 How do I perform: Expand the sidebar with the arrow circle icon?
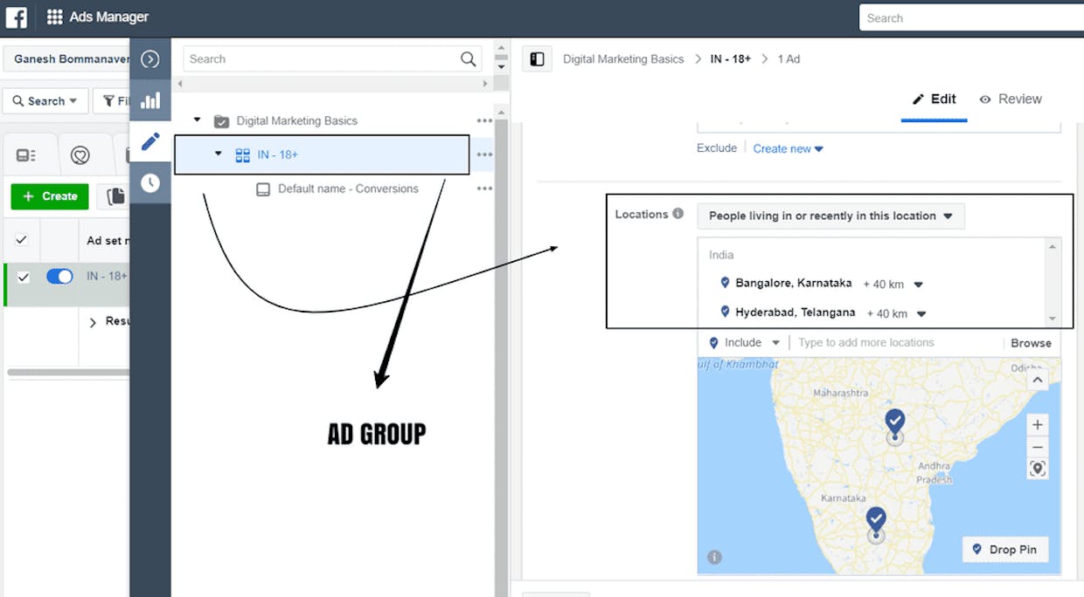click(150, 59)
